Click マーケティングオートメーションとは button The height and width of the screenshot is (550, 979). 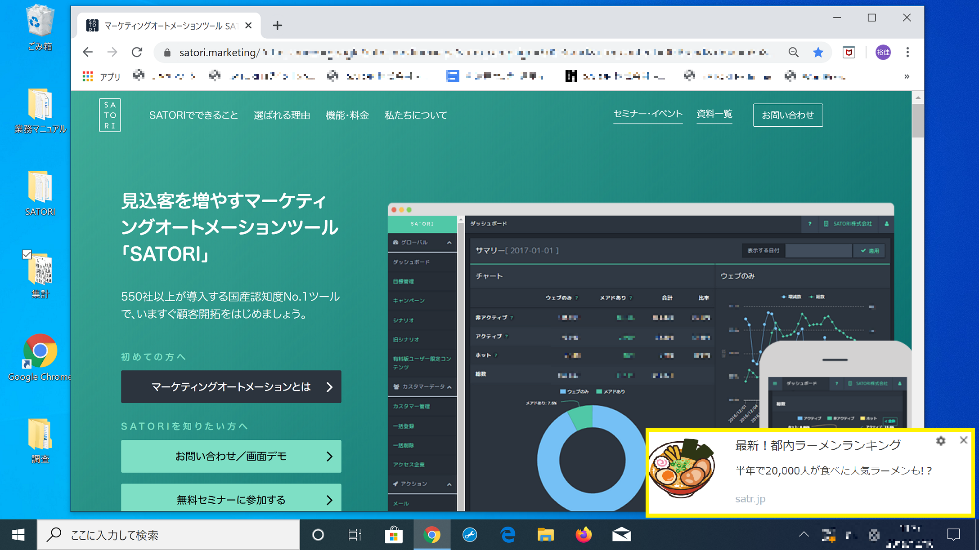pyautogui.click(x=231, y=386)
